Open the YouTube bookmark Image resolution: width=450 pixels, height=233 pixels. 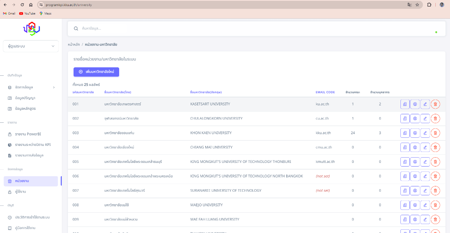[x=27, y=13]
